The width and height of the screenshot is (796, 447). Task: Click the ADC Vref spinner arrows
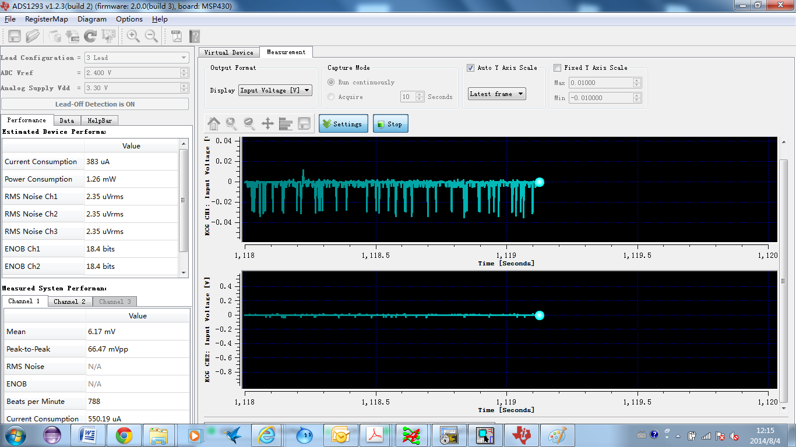(184, 73)
